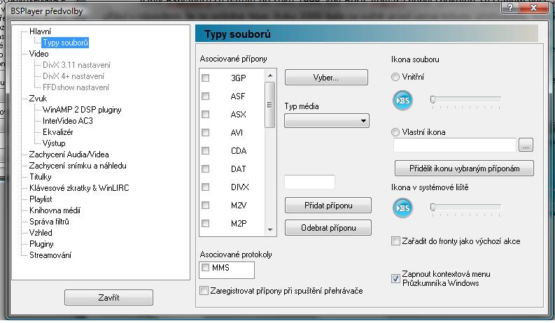Open Pluginy settings
The image size is (555, 323).
(x=41, y=244)
